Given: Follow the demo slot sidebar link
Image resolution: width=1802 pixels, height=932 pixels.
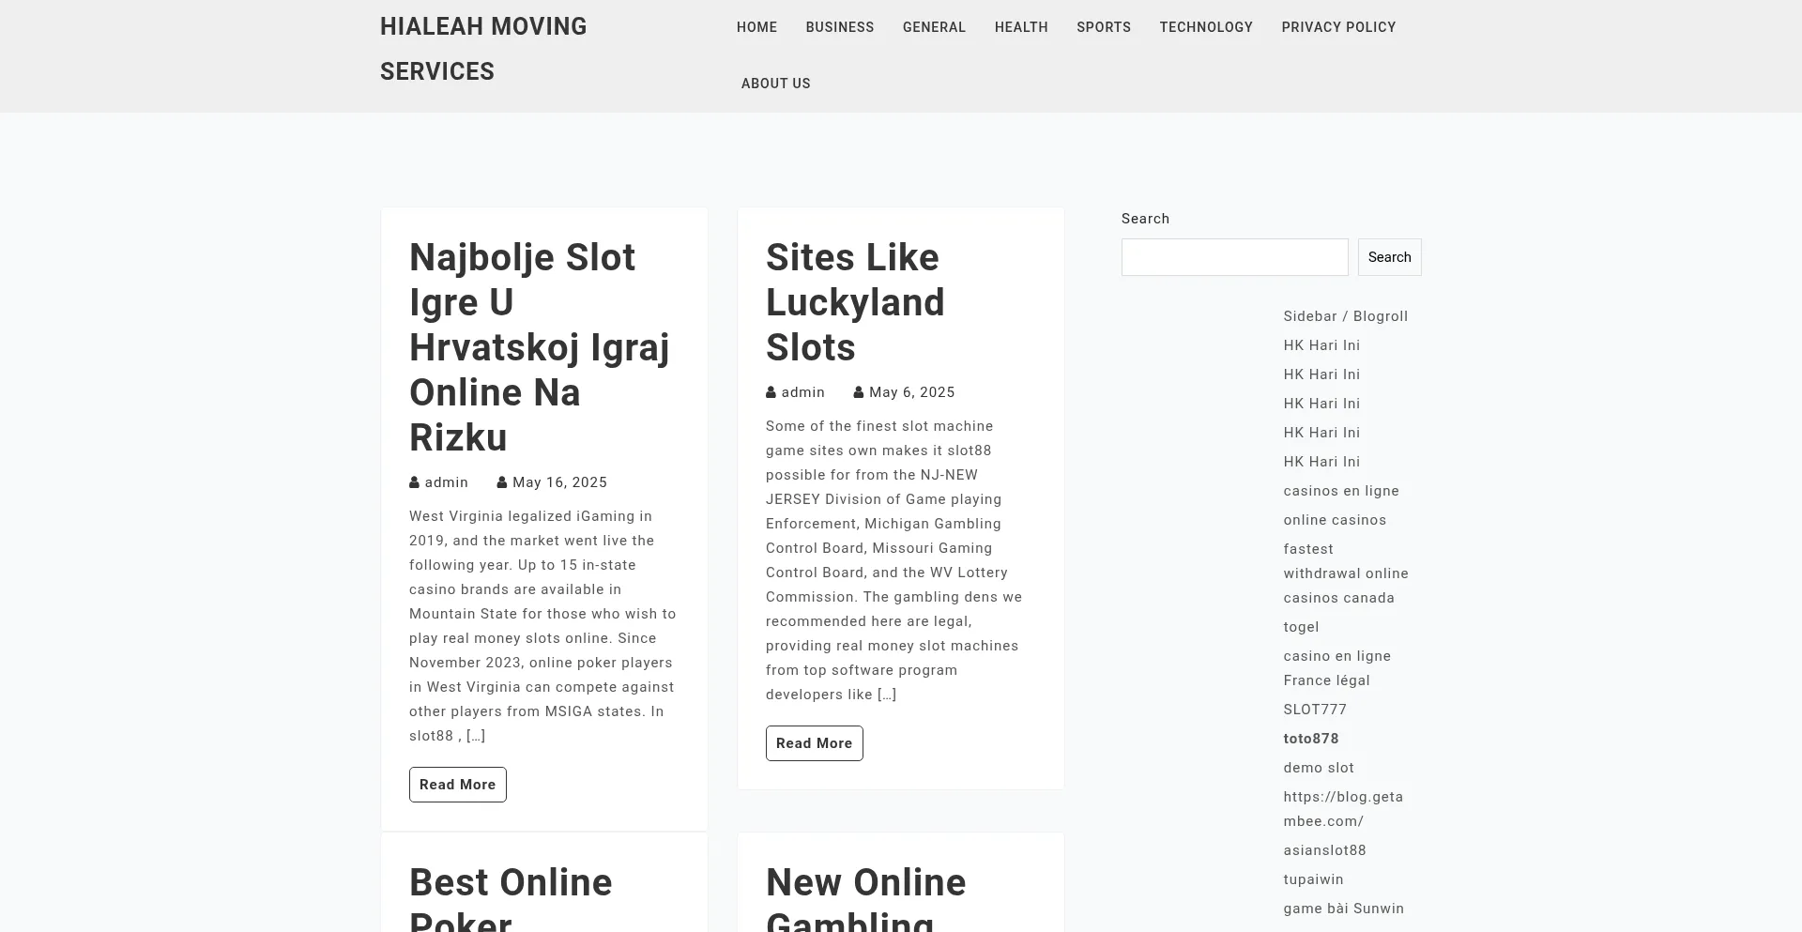Looking at the screenshot, I should [1318, 768].
